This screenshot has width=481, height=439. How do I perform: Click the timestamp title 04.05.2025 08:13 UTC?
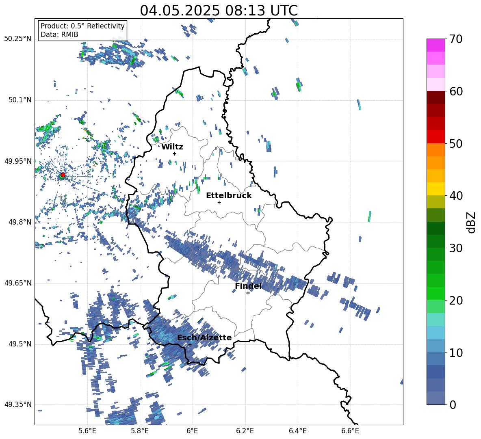219,11
